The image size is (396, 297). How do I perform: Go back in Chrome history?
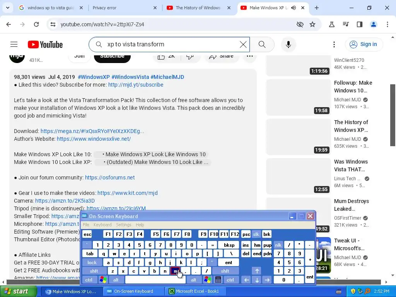point(9,24)
